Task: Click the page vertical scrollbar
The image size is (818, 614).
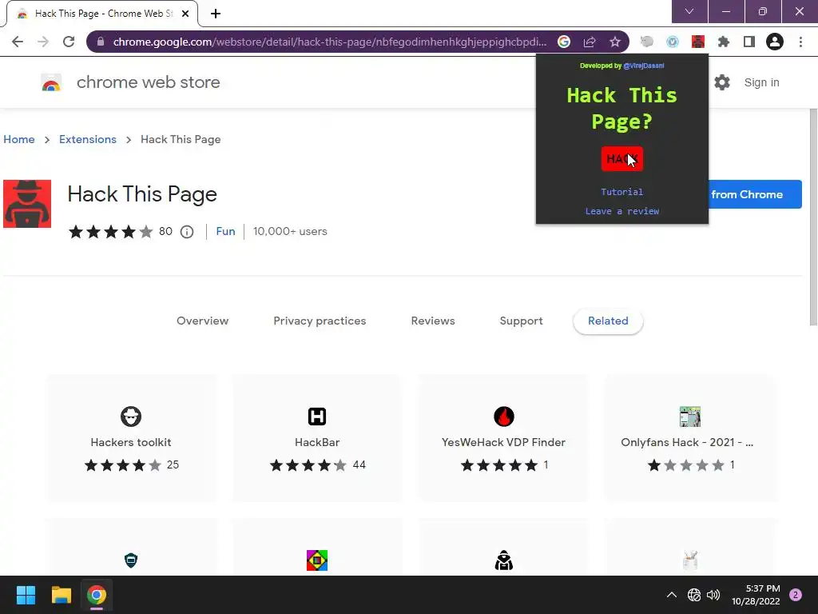Action: pos(813,217)
